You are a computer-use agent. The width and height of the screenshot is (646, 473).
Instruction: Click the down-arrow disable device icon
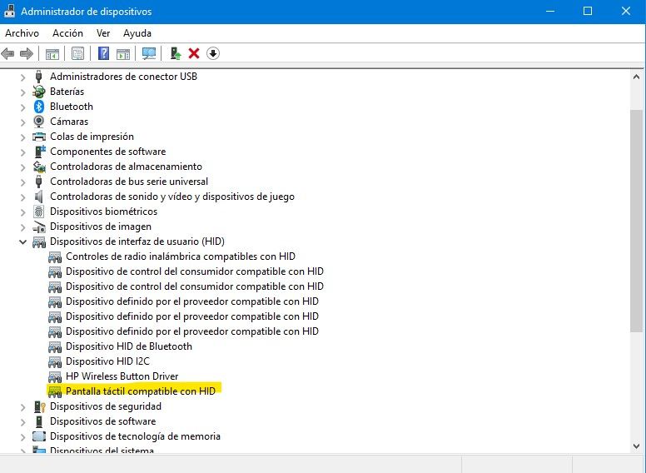coord(213,53)
